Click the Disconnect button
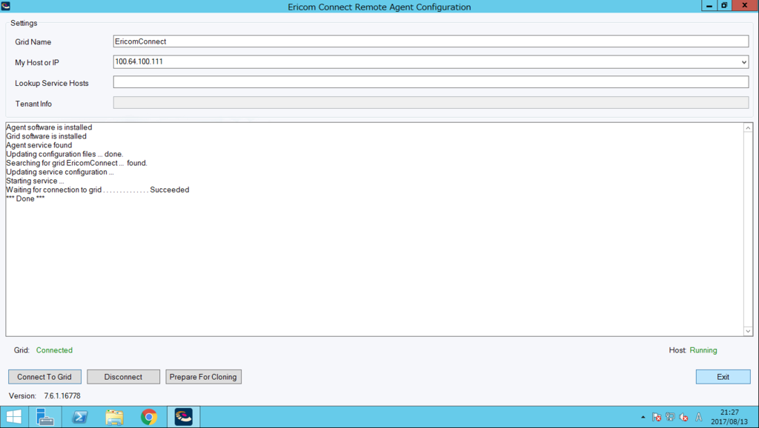Screen dimensions: 759x428 124,377
